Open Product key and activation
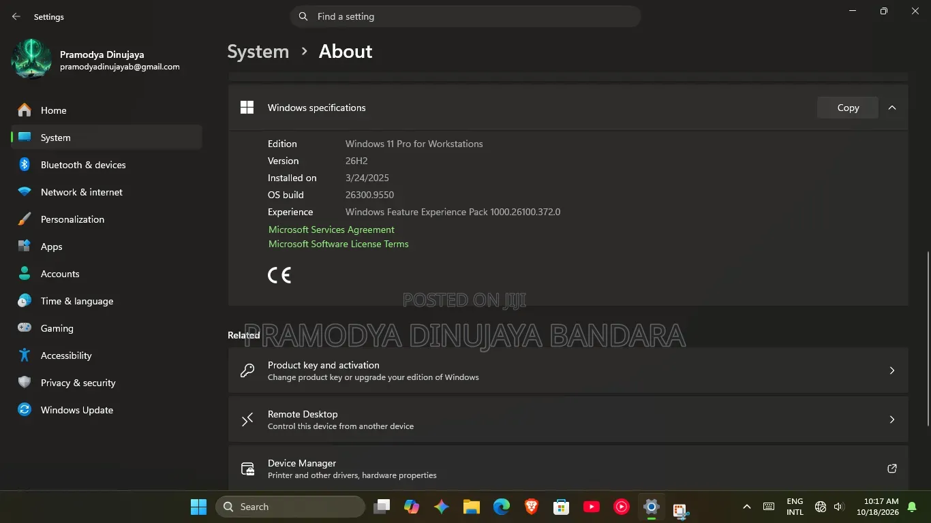 point(568,370)
